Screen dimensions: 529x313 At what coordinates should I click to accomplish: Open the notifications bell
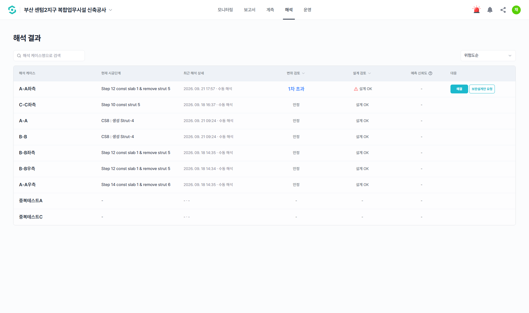point(490,10)
